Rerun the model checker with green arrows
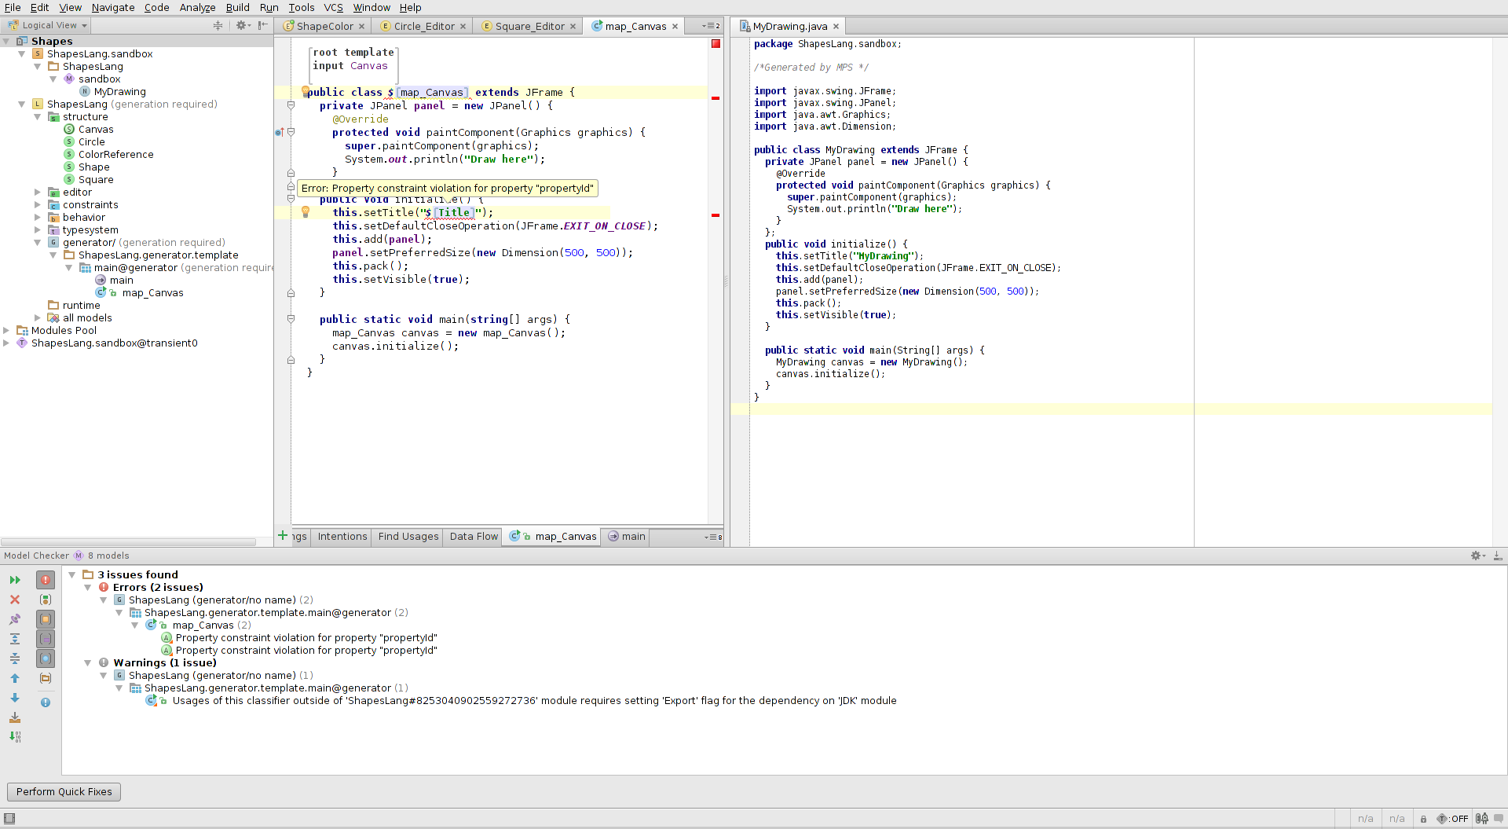The width and height of the screenshot is (1508, 829). (x=15, y=580)
